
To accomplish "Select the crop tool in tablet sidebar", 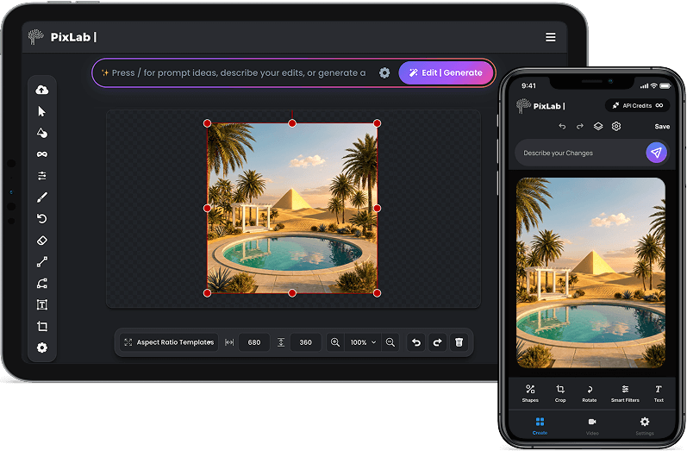I will pyautogui.click(x=41, y=326).
